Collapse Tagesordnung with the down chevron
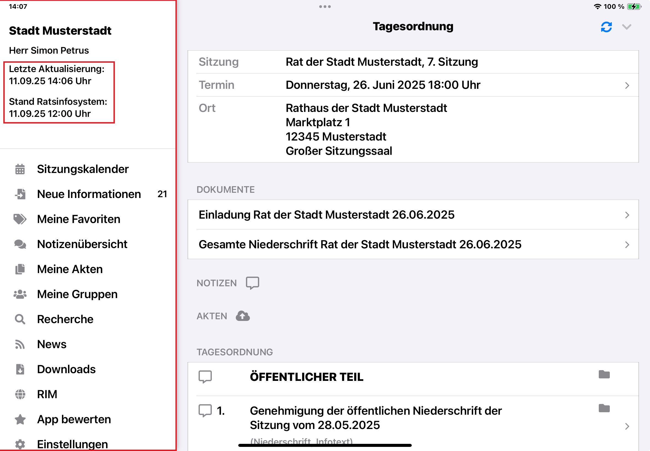This screenshot has height=451, width=650. 627,27
